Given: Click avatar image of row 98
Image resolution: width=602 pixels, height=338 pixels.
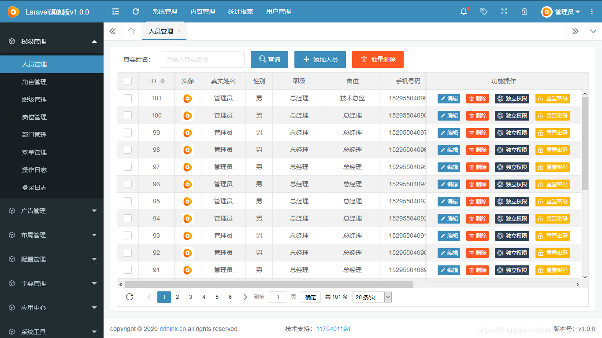Looking at the screenshot, I should coord(187,150).
